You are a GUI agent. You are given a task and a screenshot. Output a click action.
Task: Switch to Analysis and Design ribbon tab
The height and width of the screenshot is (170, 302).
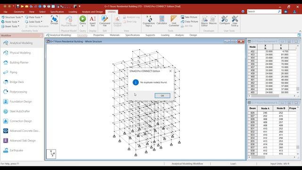(x=92, y=12)
